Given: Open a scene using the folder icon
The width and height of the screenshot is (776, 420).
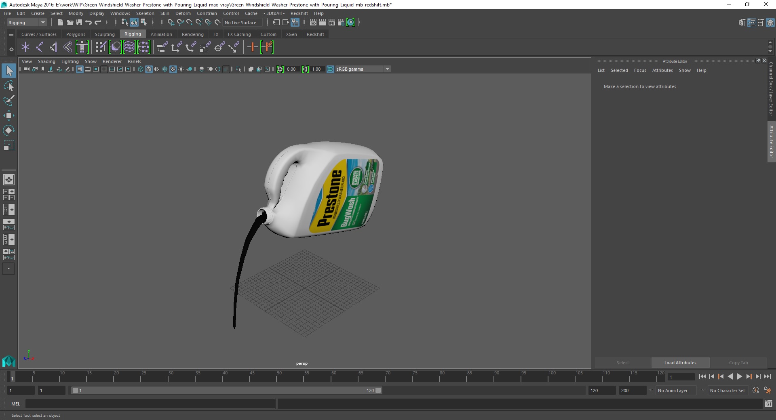Looking at the screenshot, I should [x=70, y=23].
